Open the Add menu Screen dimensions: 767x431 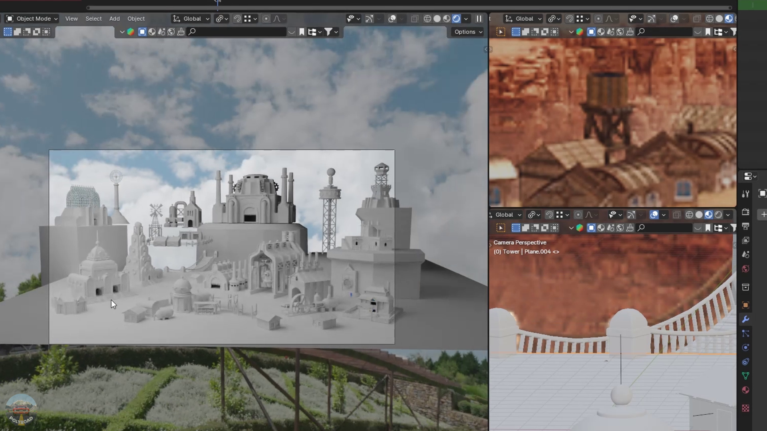114,19
